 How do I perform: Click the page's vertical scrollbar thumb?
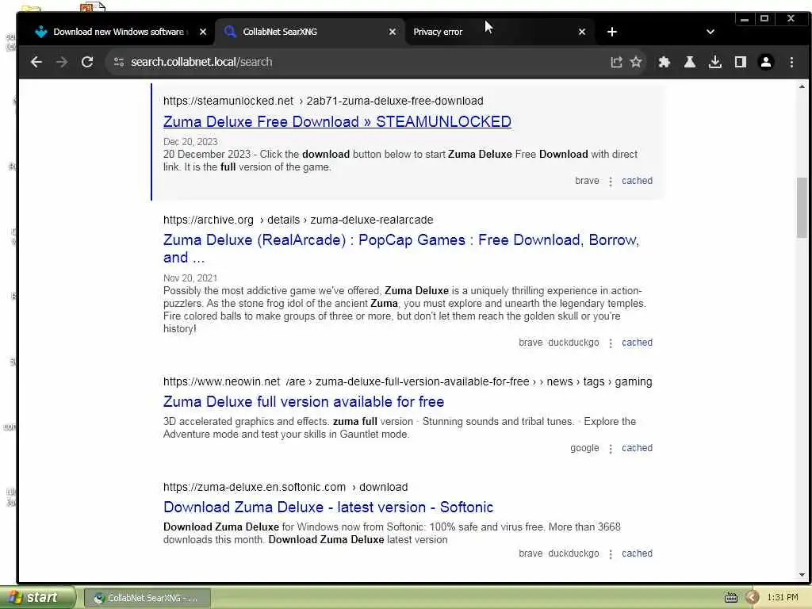click(x=802, y=207)
